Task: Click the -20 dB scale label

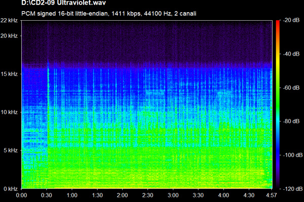Action: tap(291, 20)
